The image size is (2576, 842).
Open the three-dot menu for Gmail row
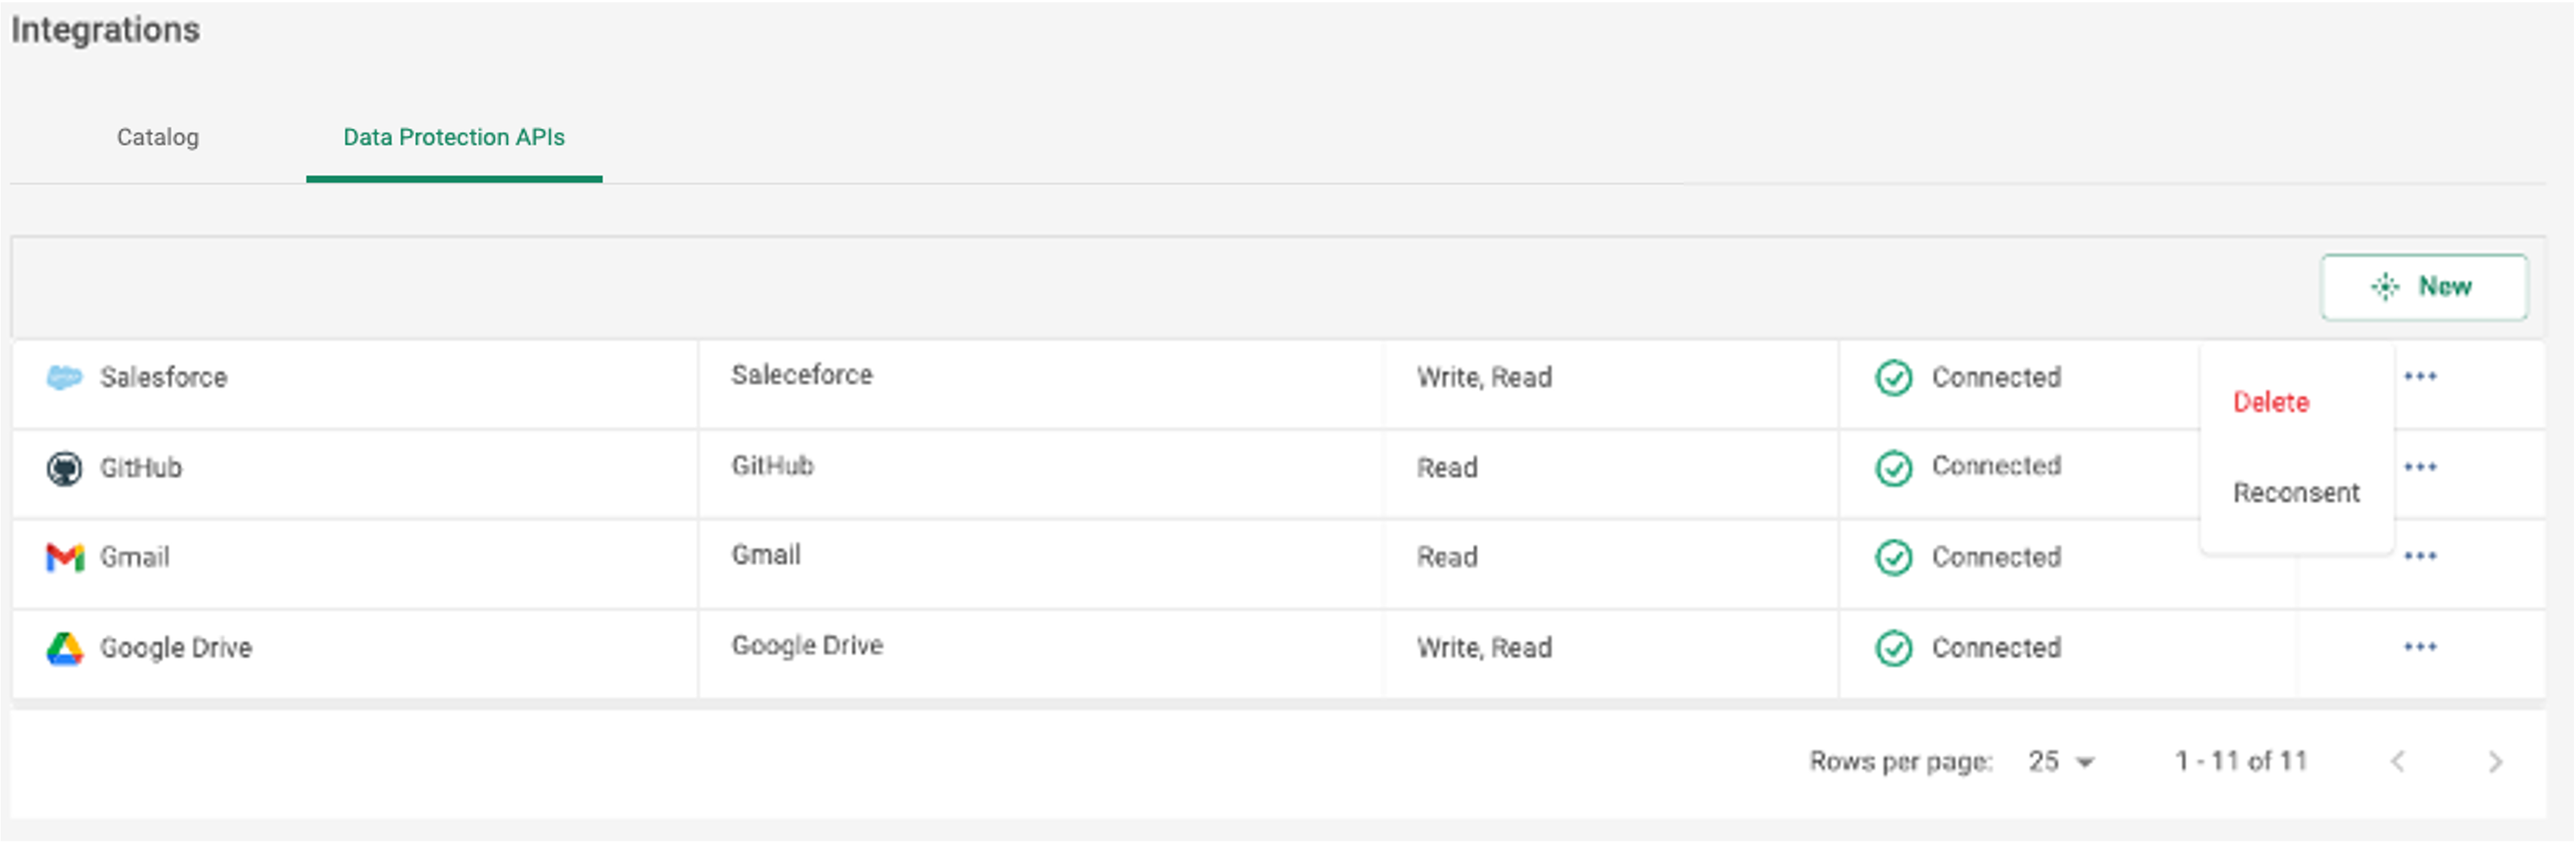[2420, 556]
